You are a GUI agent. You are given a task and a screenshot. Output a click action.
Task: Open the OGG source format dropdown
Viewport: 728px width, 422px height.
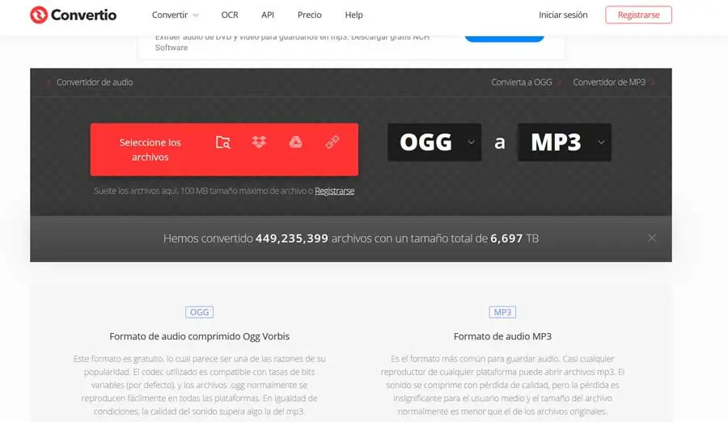pyautogui.click(x=434, y=142)
